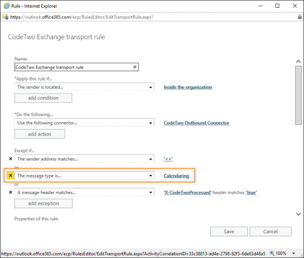The height and width of the screenshot is (258, 304).
Task: Remove the 'message type is' exception
Action: click(x=11, y=175)
